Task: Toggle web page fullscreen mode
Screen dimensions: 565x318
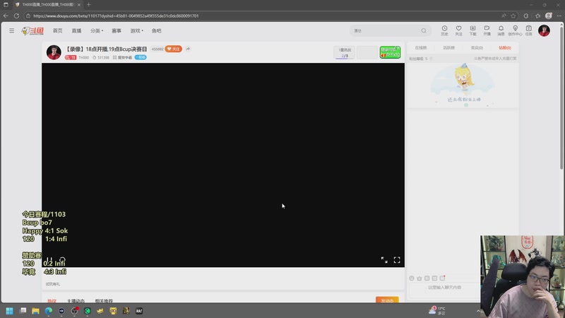Action: tap(384, 260)
